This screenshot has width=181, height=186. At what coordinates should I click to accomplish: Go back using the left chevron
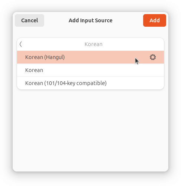pos(21,44)
